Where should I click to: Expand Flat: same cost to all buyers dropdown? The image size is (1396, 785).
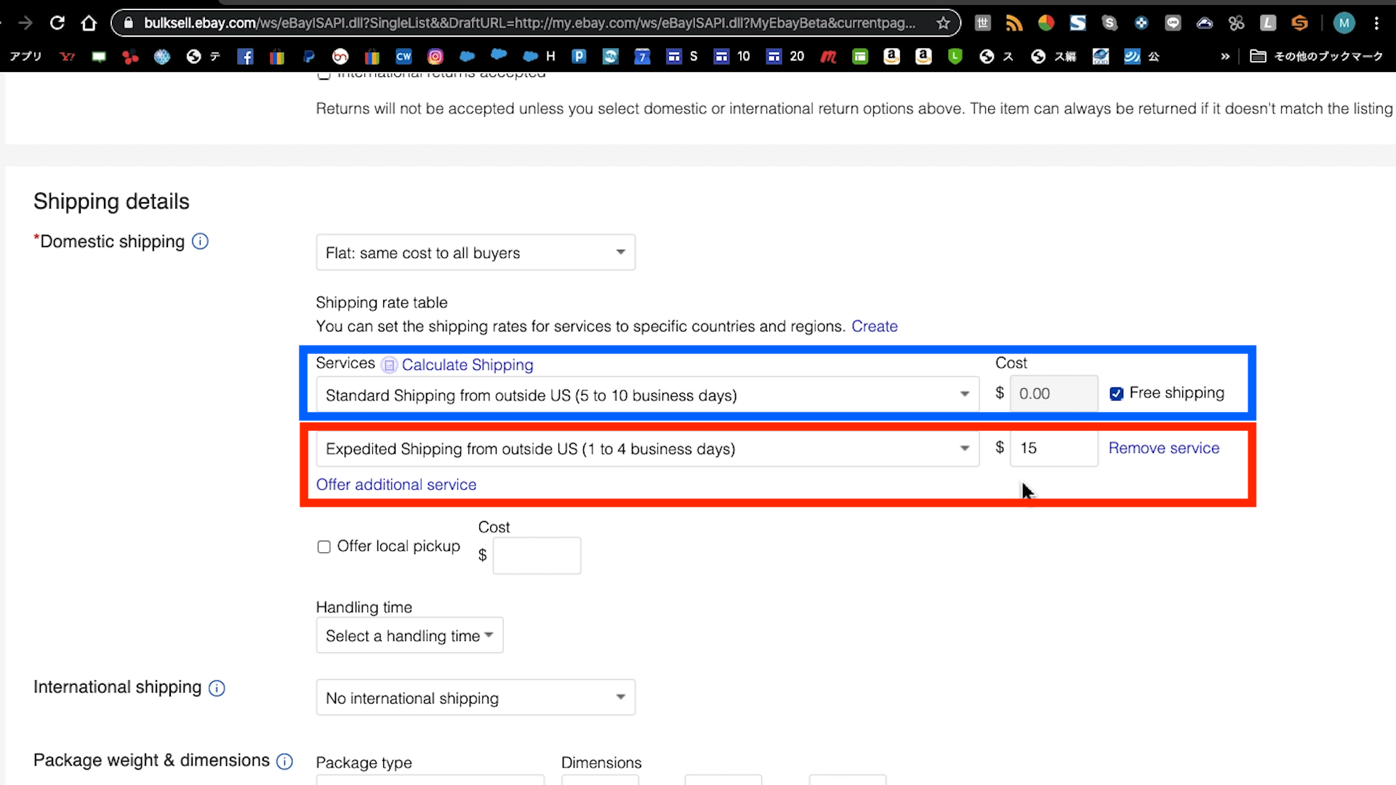(x=476, y=252)
